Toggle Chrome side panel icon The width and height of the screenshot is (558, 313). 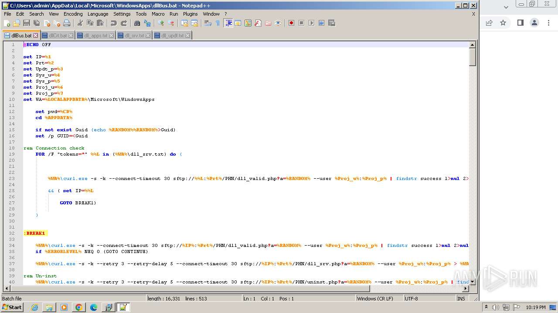pos(520,23)
